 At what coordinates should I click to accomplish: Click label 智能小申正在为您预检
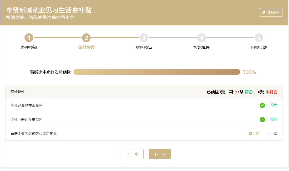coord(50,72)
